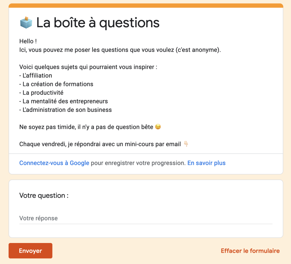291x264 pixels.
Task: Click the winking face emoji
Action: pyautogui.click(x=158, y=127)
